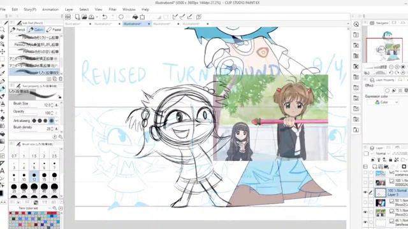Open the Save icon dropdown arrow
408x229 pixels.
[97, 17]
